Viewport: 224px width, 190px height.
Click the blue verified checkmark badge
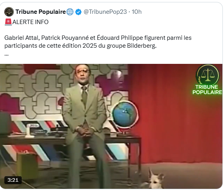click(x=79, y=12)
